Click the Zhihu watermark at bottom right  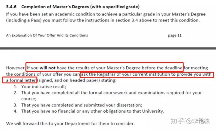click(x=190, y=121)
